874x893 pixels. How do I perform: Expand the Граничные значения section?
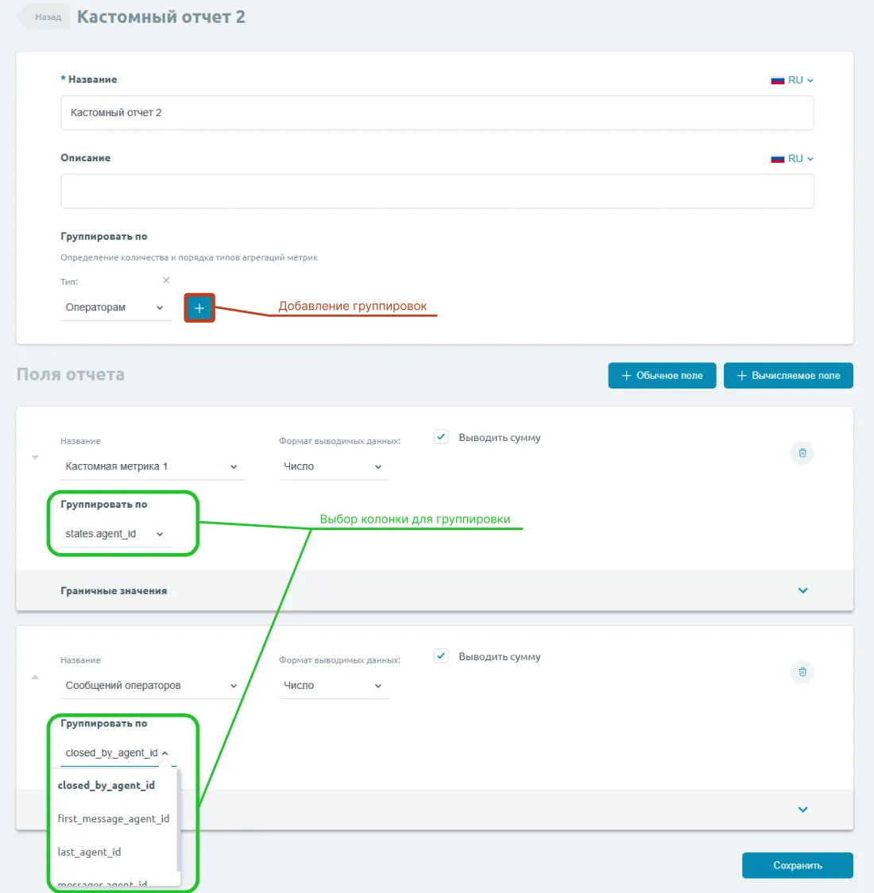pos(802,590)
